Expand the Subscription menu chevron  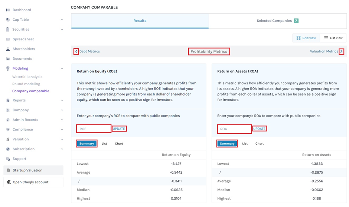(62, 149)
